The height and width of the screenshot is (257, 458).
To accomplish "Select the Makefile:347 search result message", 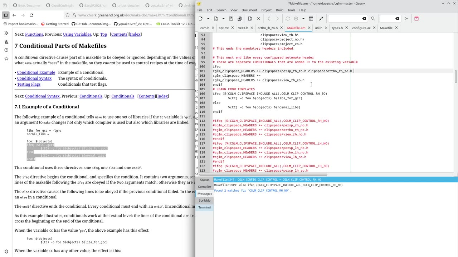I will click(x=335, y=180).
